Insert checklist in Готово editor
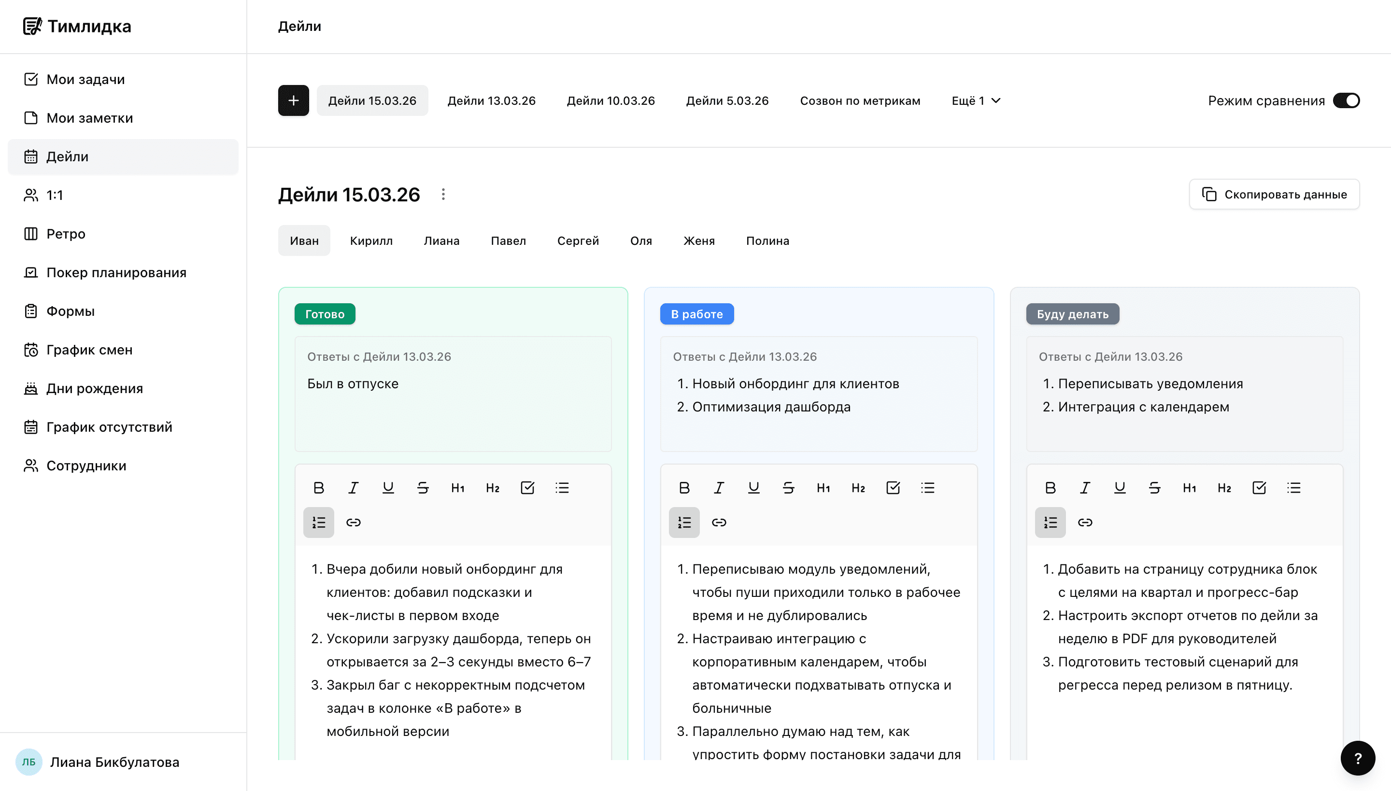The image size is (1391, 791). point(527,488)
